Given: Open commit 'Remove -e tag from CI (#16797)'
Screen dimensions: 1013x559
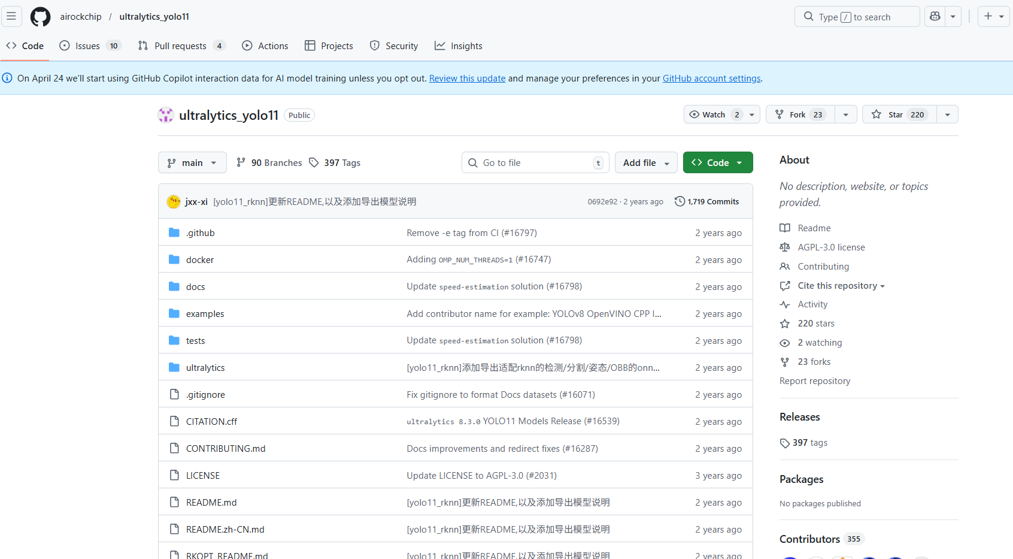Looking at the screenshot, I should click(472, 233).
